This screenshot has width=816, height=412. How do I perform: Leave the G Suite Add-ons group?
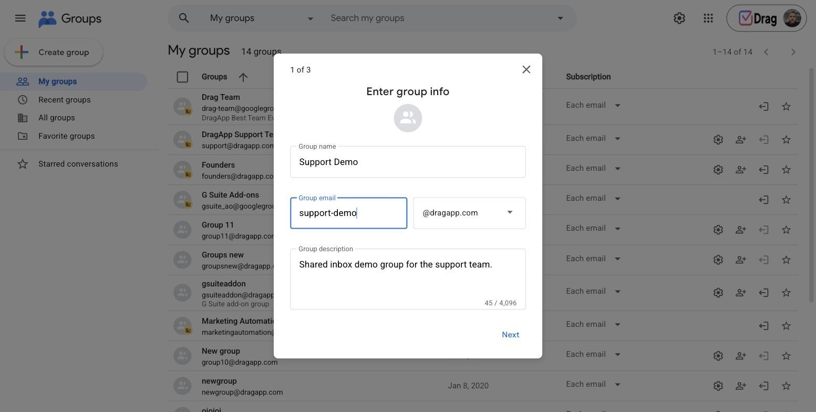pos(763,200)
